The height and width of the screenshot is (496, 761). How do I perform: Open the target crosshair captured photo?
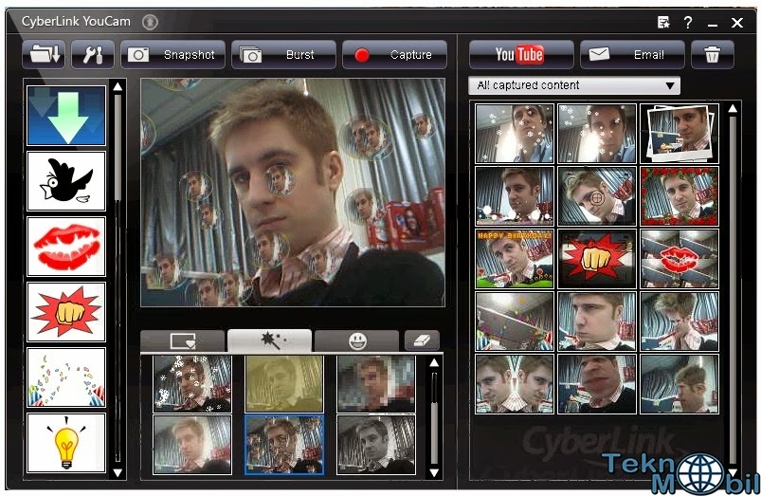point(597,196)
